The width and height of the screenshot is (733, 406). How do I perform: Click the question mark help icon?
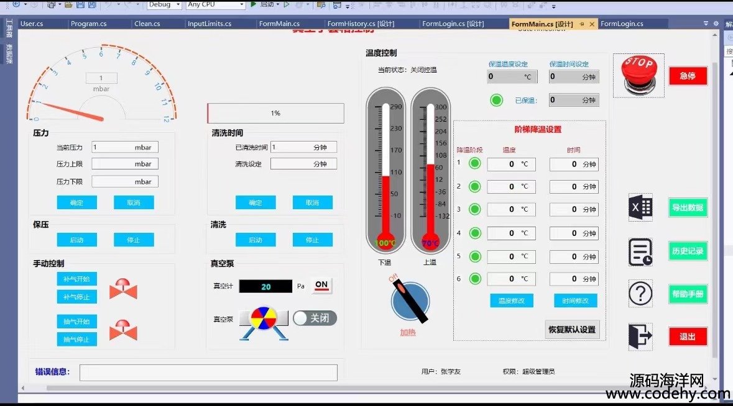(x=640, y=294)
